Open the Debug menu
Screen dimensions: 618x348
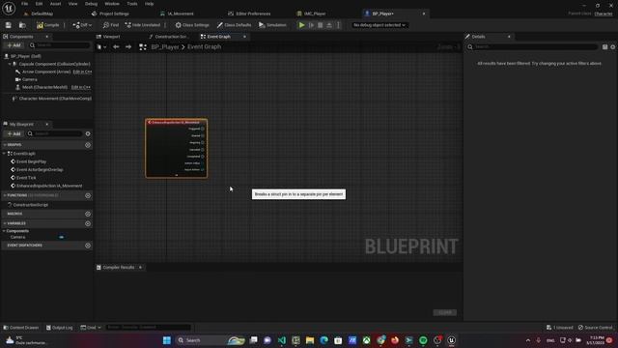point(91,4)
